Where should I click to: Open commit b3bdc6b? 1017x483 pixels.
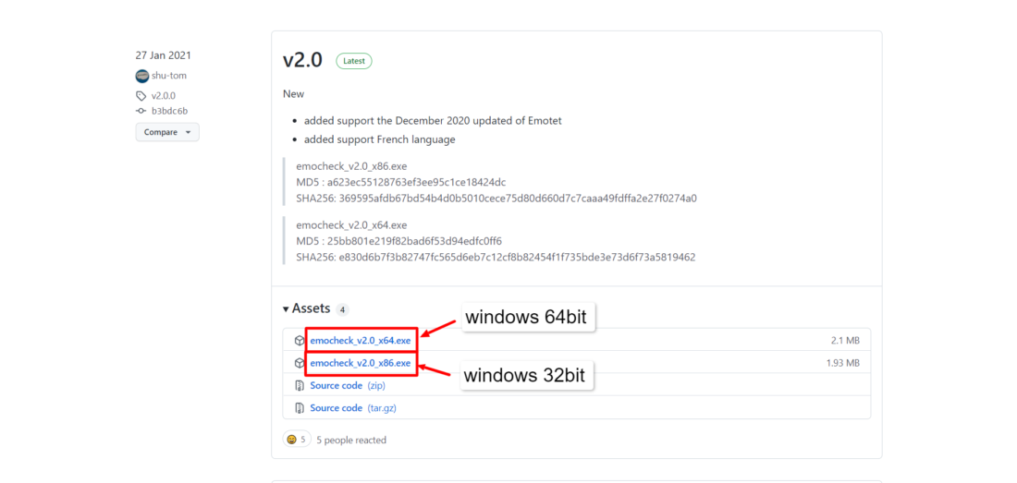point(169,111)
